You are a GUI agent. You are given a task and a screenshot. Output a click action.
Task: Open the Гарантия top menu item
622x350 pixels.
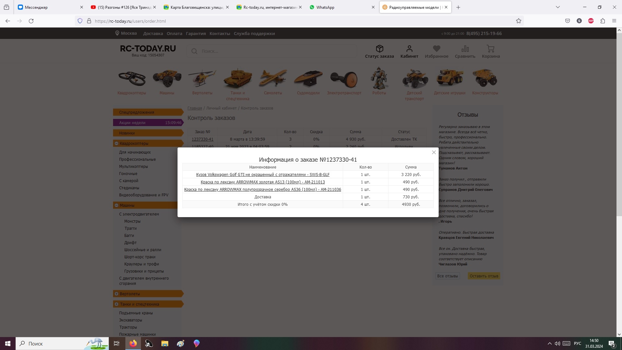(x=196, y=33)
